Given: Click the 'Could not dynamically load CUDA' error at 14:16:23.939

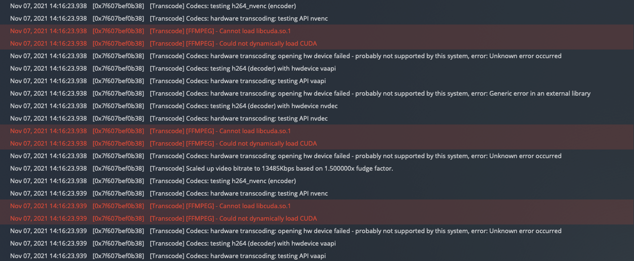Looking at the screenshot, I should coord(317,218).
